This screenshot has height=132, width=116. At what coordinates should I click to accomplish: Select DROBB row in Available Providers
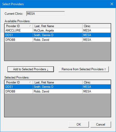[x=57, y=40]
